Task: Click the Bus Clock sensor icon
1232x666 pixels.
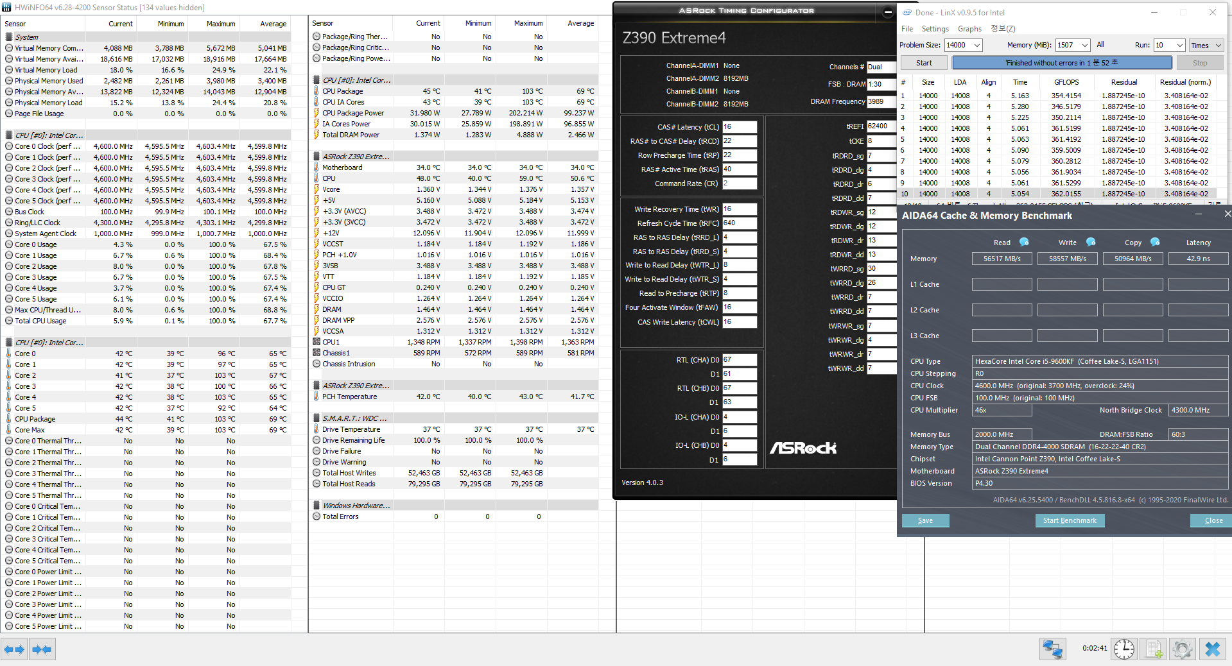Action: 9,212
